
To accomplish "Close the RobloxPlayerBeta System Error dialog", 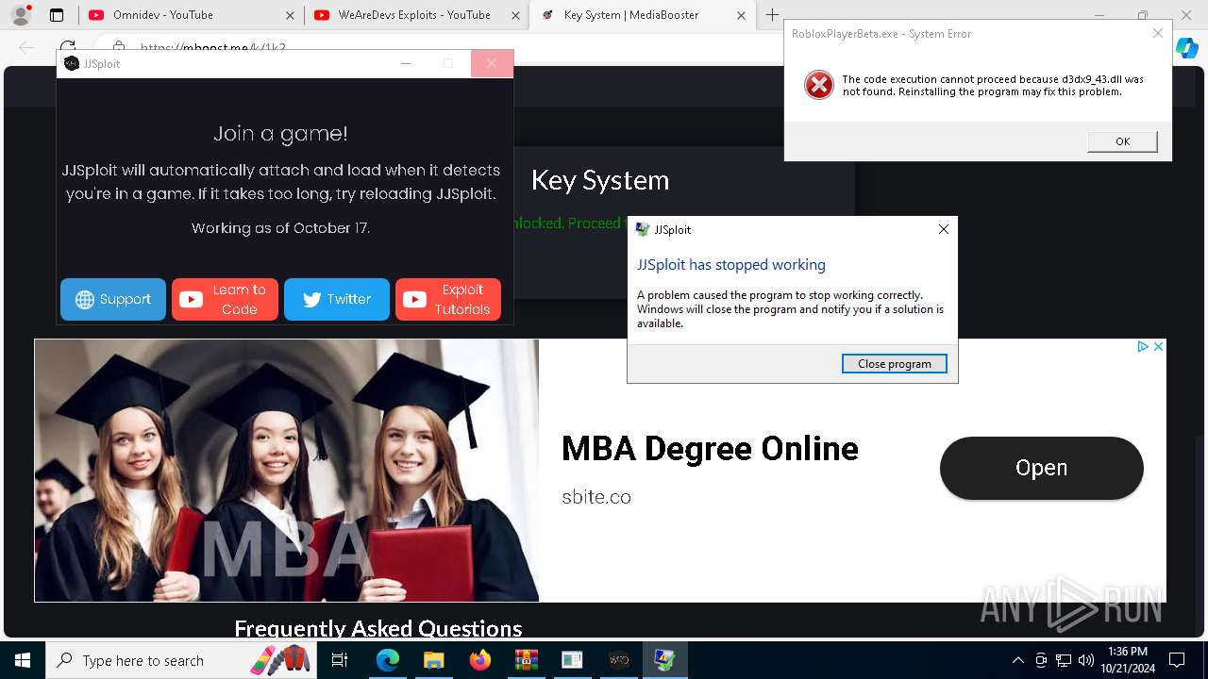I will pos(1158,33).
